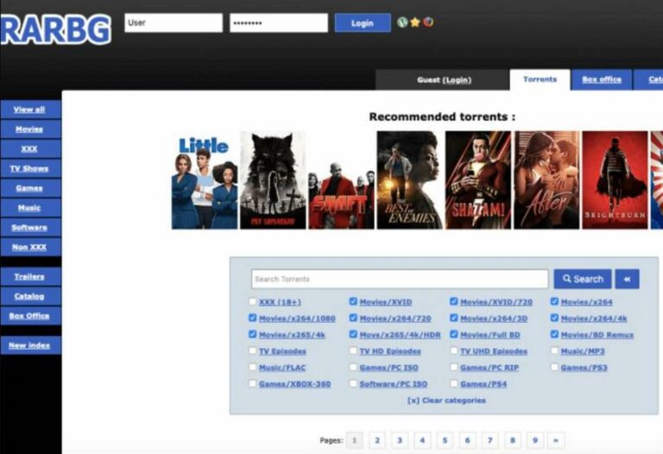This screenshot has height=454, width=663.
Task: Check the TV HD Episodes checkbox
Action: click(353, 351)
